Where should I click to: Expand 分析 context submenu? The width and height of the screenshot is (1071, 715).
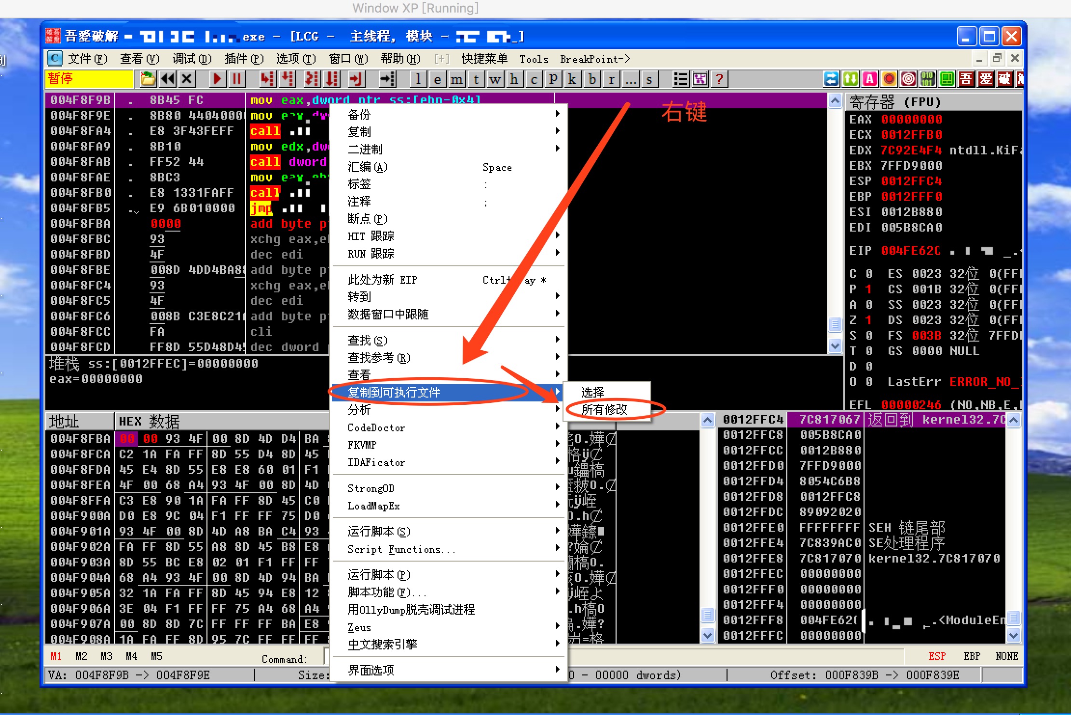(449, 410)
